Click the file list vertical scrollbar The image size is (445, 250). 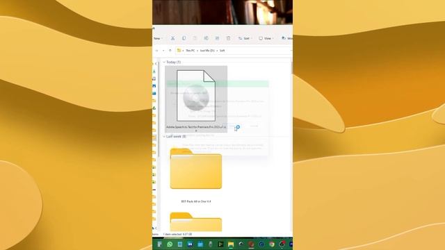[291, 68]
